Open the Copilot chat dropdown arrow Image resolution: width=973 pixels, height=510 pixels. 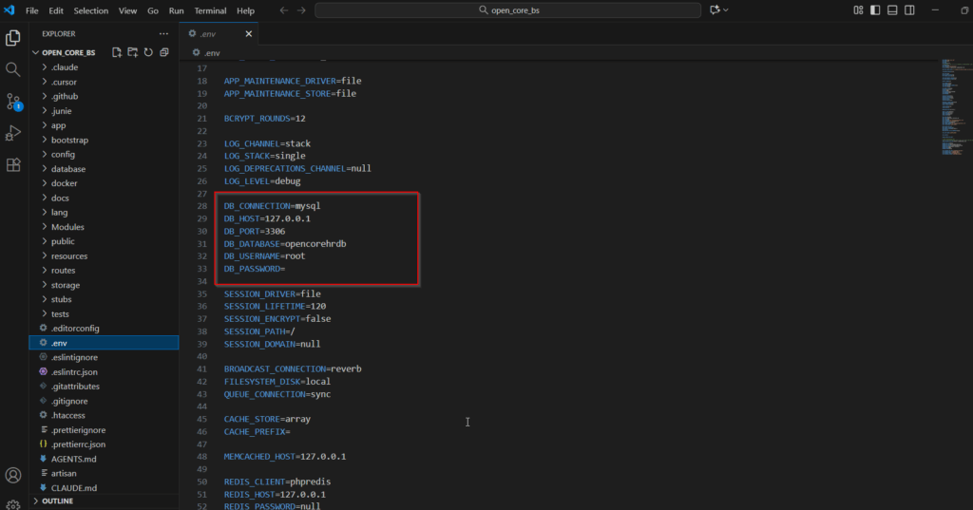[x=727, y=10]
